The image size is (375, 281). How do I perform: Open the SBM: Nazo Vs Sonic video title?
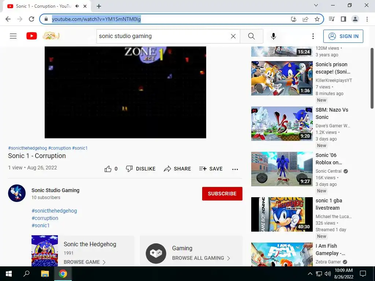click(332, 113)
